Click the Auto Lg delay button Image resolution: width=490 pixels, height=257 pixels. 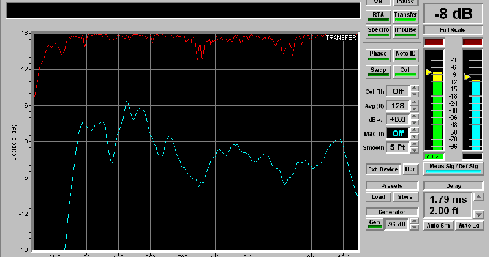tap(469, 225)
